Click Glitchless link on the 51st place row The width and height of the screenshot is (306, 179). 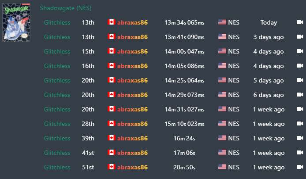[57, 167]
